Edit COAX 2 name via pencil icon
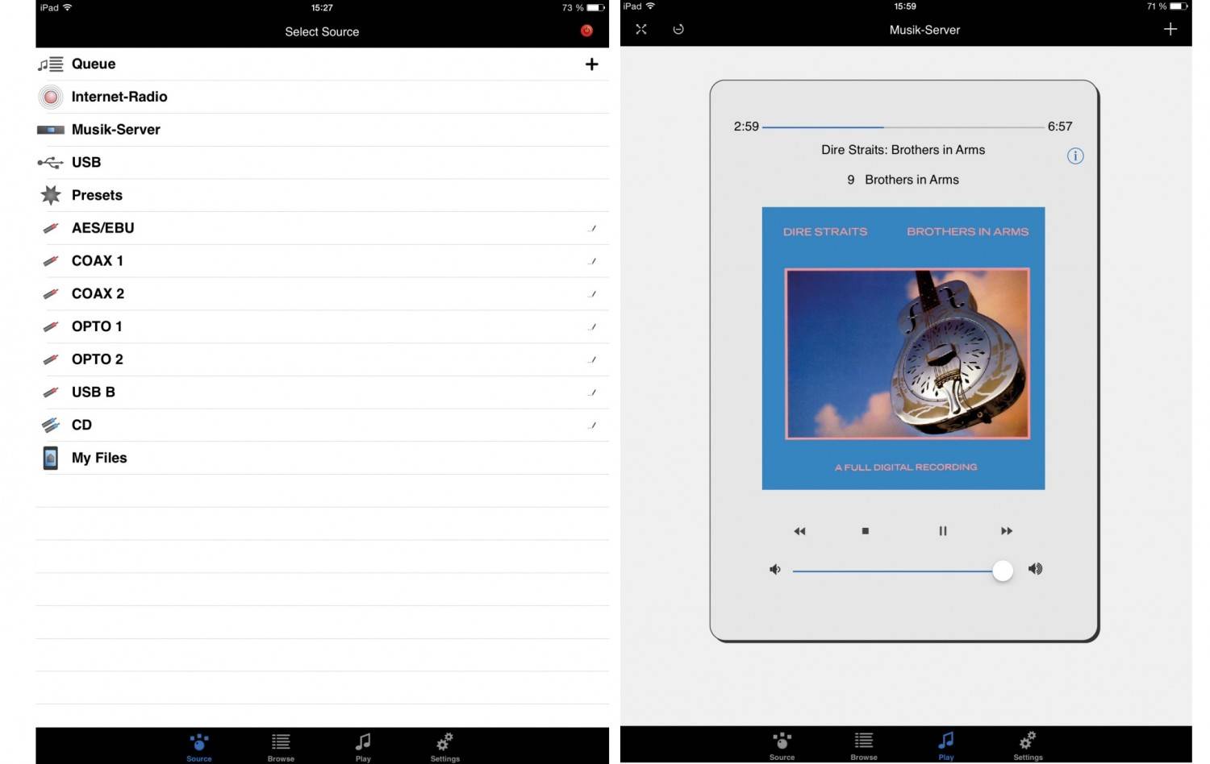The width and height of the screenshot is (1210, 764). coord(593,293)
